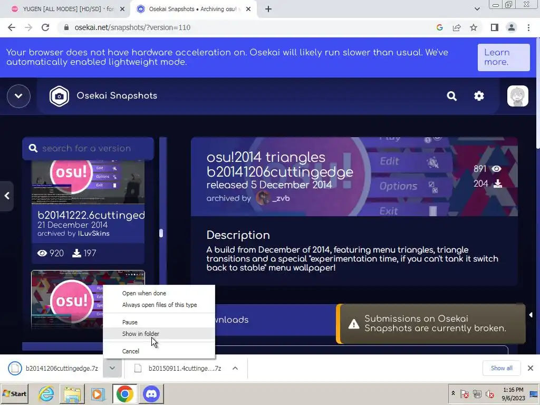Select the triangles osu! thumbnail card
This screenshot has height=405, width=540.
point(88,300)
